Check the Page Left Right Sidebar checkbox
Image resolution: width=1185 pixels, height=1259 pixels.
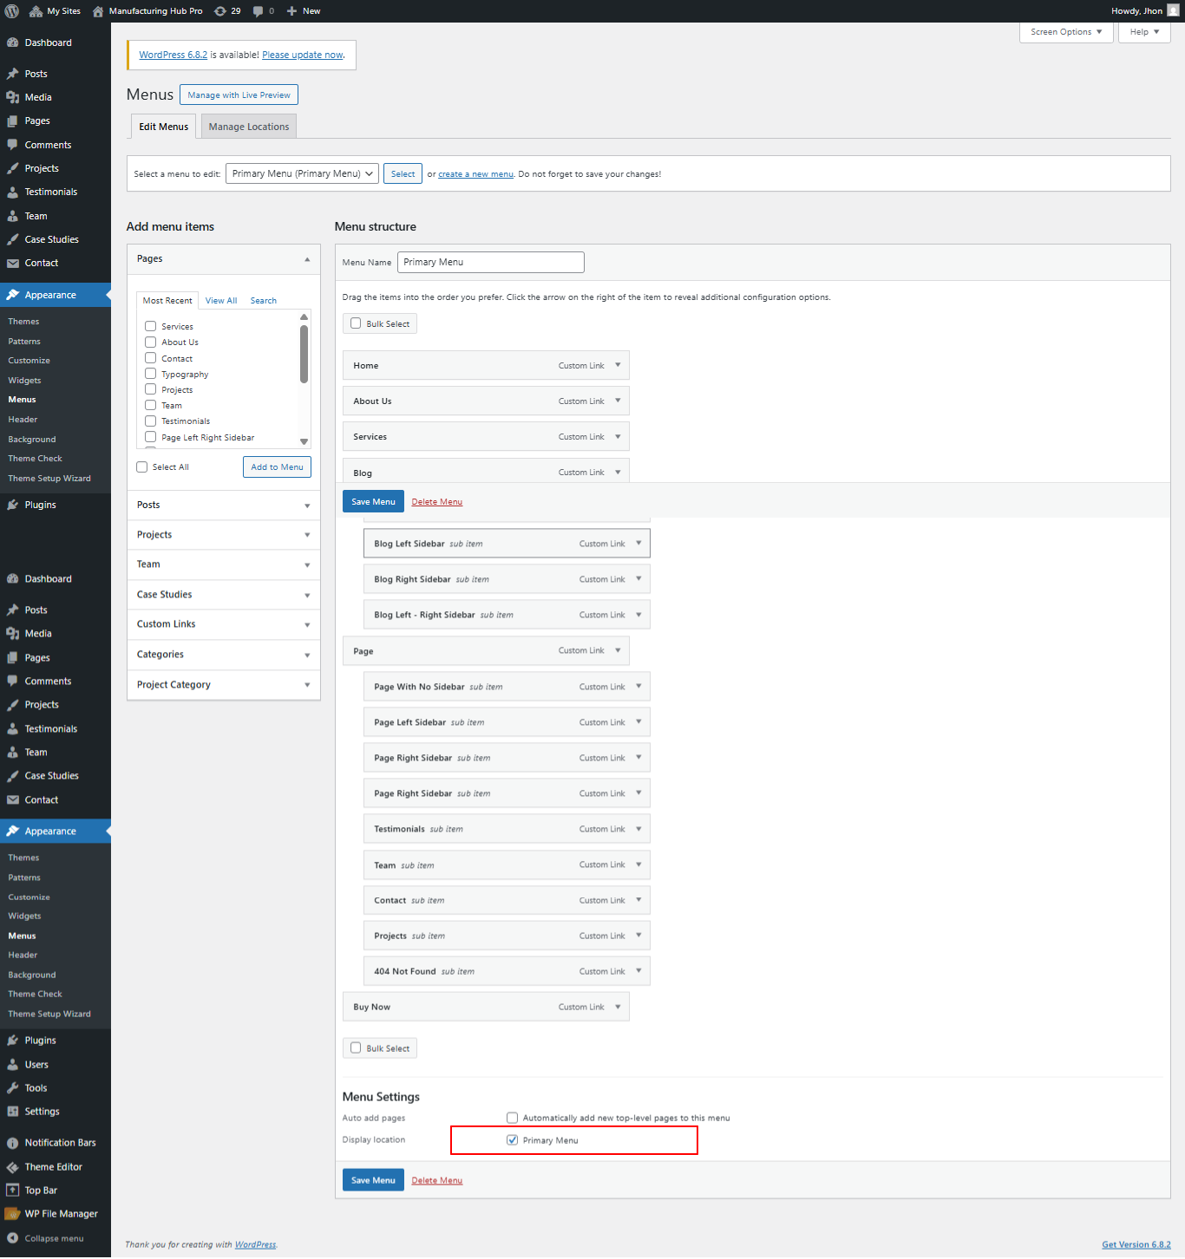150,437
